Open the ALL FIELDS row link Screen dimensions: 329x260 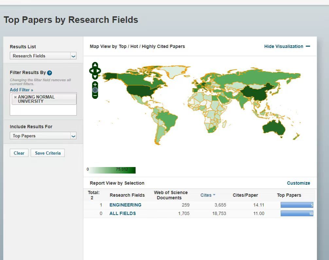pos(122,213)
